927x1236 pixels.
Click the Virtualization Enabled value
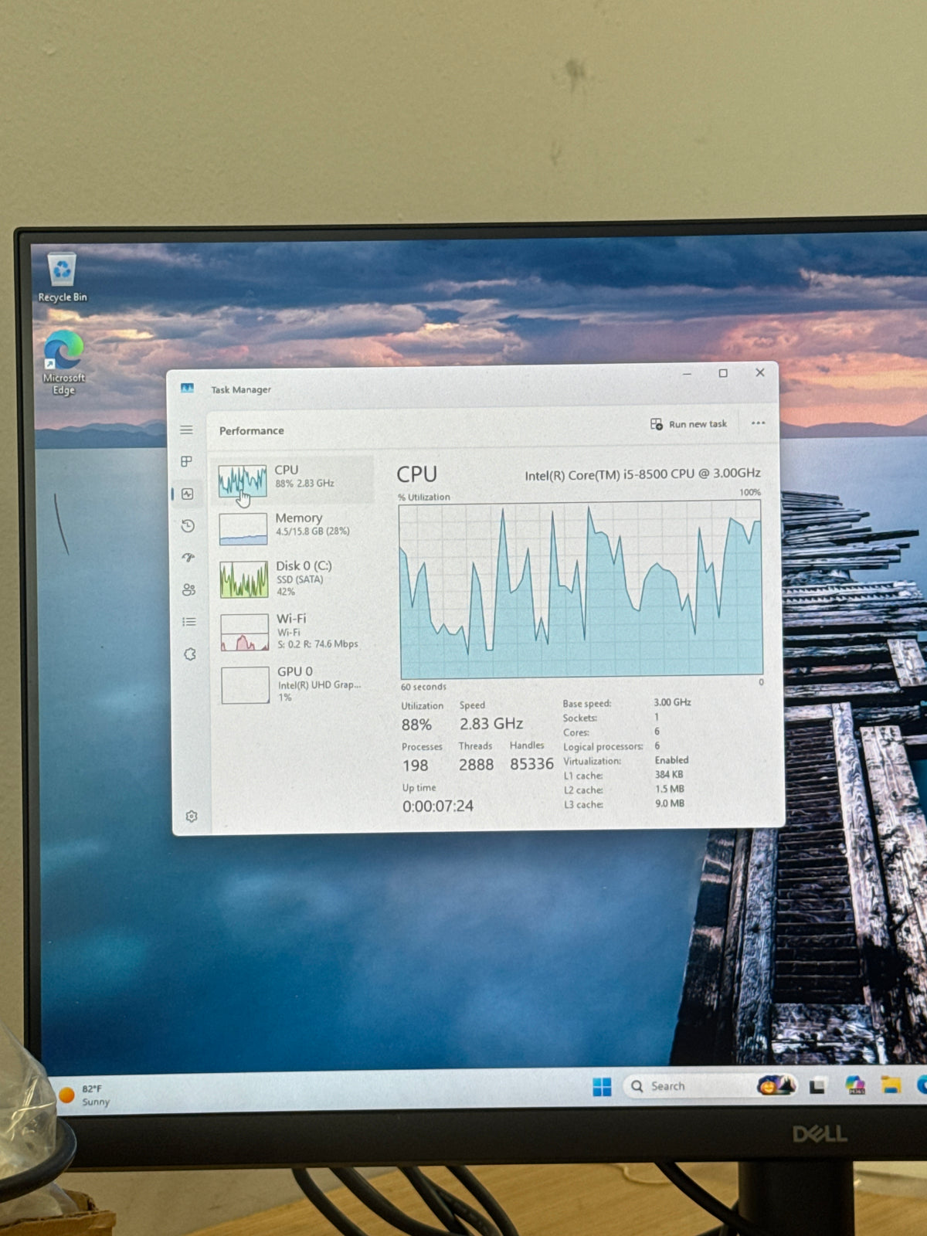[x=671, y=760]
